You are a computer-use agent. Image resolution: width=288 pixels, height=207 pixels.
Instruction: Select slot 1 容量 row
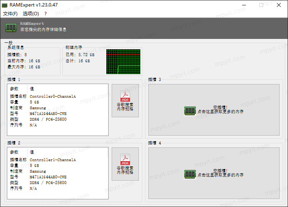[x=58, y=102]
